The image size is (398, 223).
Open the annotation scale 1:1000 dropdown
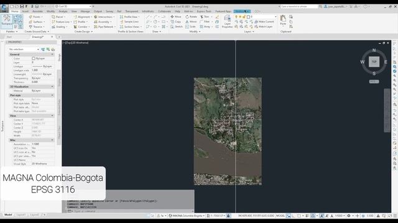point(340,216)
